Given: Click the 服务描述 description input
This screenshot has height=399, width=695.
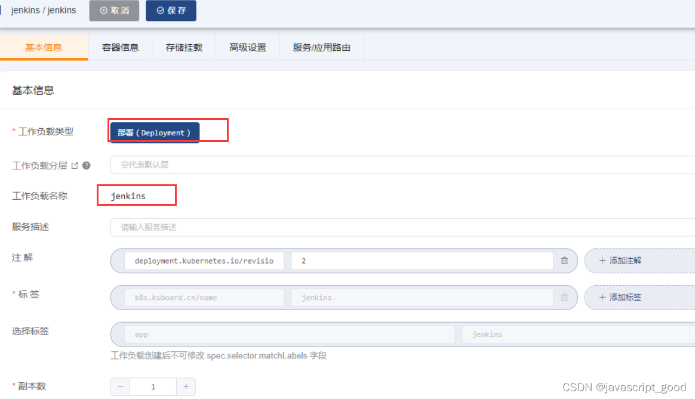Looking at the screenshot, I should 402,227.
